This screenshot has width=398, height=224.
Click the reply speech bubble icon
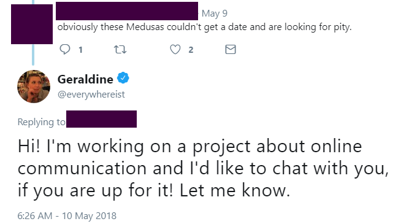coord(65,49)
